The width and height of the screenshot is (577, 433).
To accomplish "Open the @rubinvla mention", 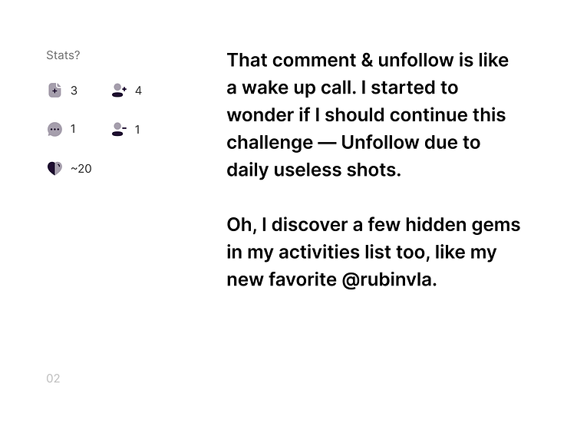I will point(389,280).
